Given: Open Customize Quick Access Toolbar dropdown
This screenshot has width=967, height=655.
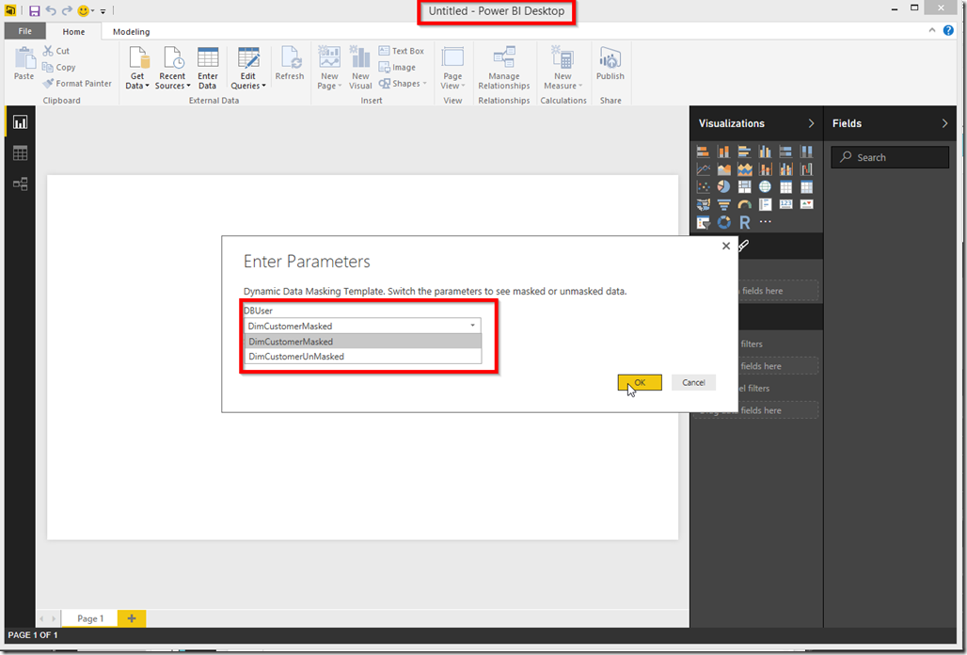Looking at the screenshot, I should pyautogui.click(x=103, y=11).
